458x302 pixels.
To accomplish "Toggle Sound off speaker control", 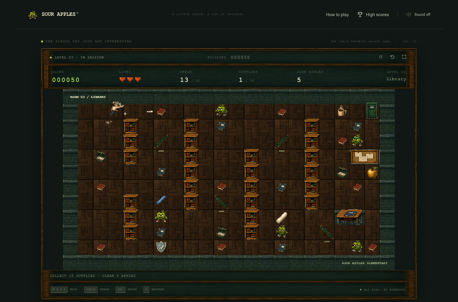I will click(x=418, y=14).
